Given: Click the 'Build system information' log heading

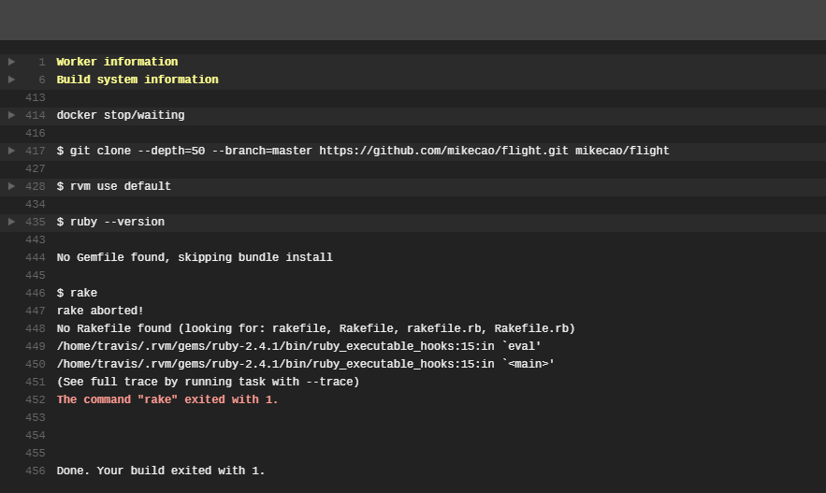Looking at the screenshot, I should coord(138,80).
